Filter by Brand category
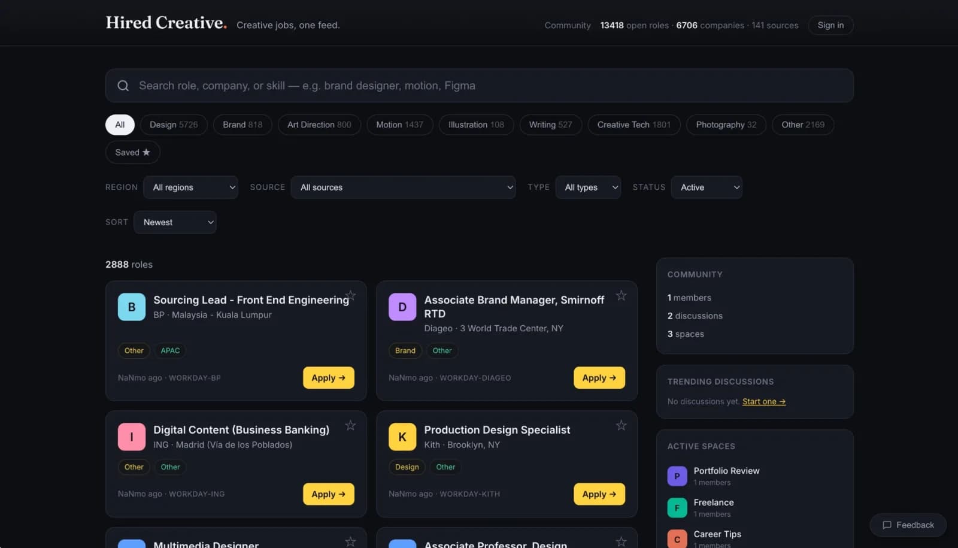This screenshot has width=958, height=548. (x=242, y=125)
